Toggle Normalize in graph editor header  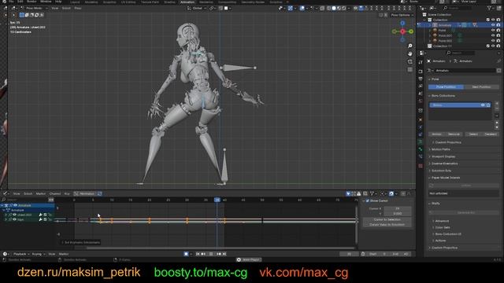[85, 193]
